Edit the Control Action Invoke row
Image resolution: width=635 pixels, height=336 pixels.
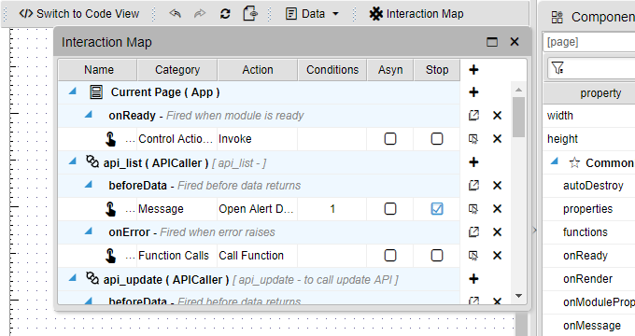[x=473, y=139]
